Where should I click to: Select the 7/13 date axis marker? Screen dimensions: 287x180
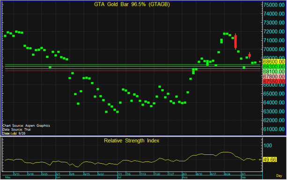[143, 174]
